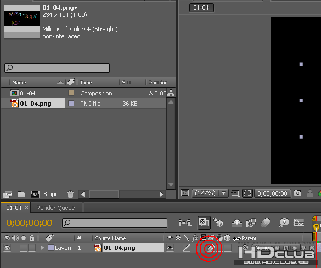Click the Interpret Footage icon in Project panel
This screenshot has height=268, width=321.
tap(8, 194)
